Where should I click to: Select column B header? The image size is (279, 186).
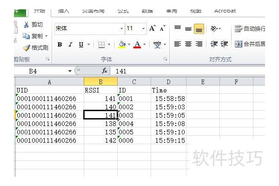(100, 82)
